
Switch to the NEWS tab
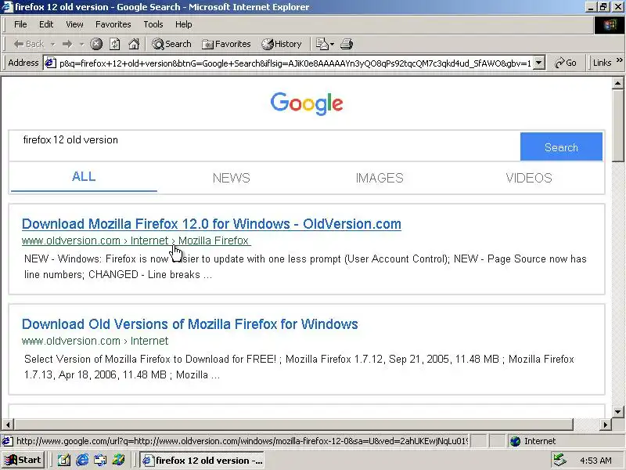tap(231, 178)
